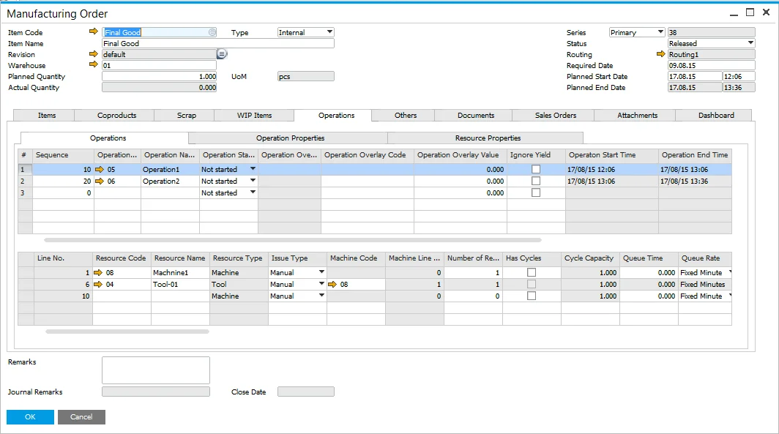Click the operations grid horizontal scrollbar
The image size is (779, 434).
click(293, 239)
